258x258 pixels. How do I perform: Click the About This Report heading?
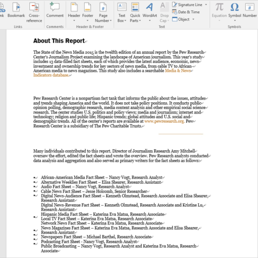[59, 41]
